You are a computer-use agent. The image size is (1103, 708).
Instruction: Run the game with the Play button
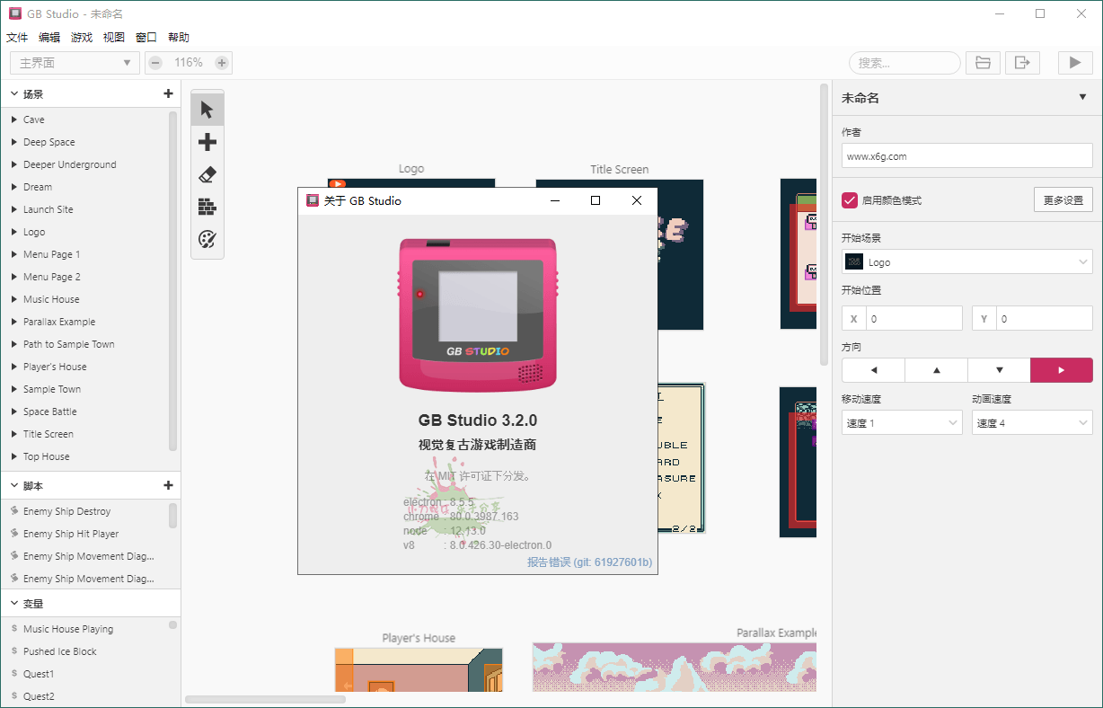point(1076,62)
